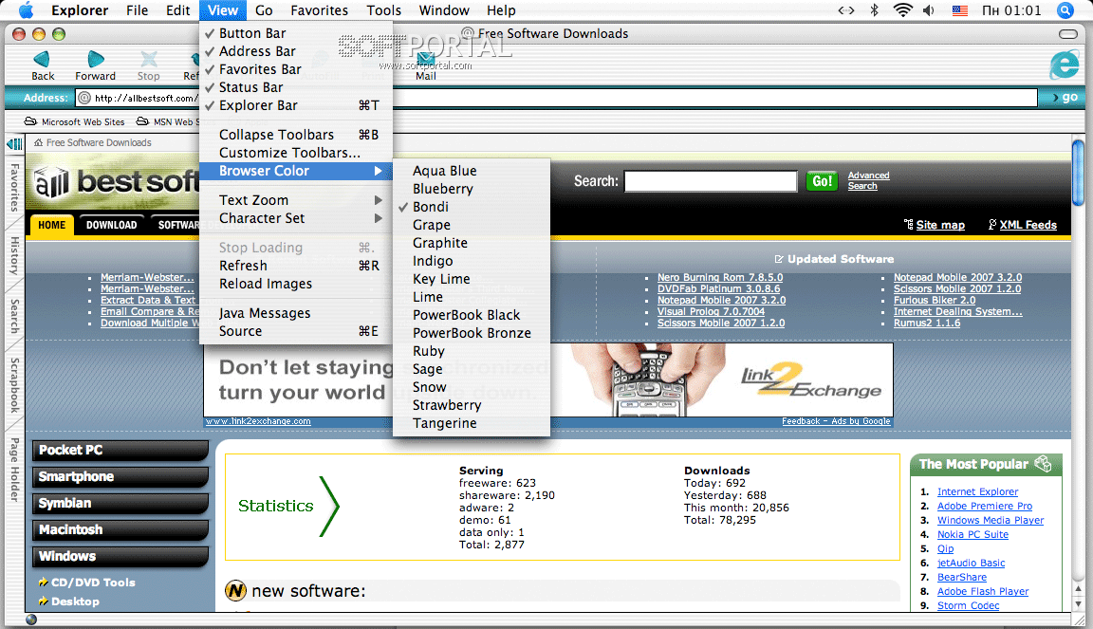Click the address bar go button

click(x=1065, y=98)
